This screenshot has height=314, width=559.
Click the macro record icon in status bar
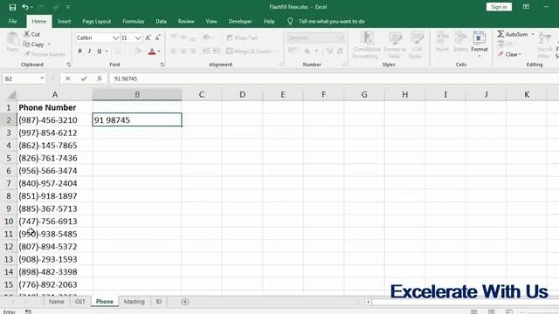28,311
